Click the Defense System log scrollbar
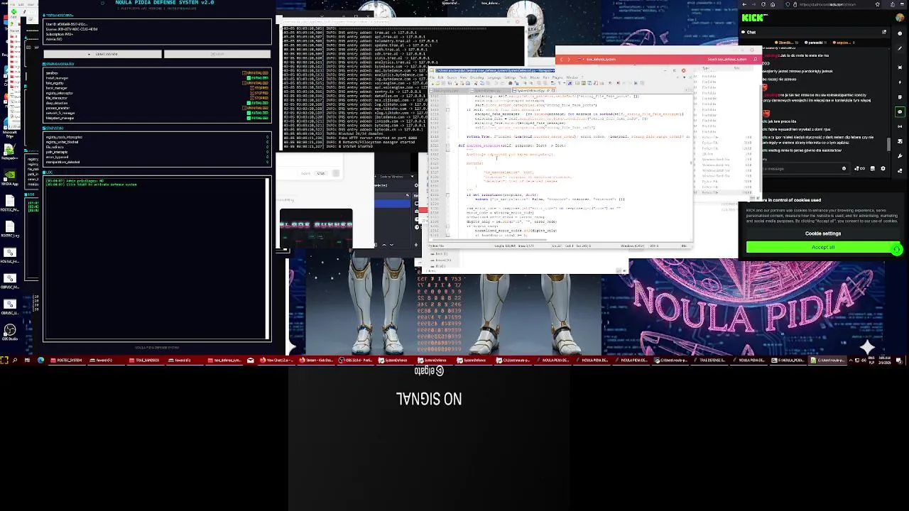Image resolution: width=909 pixels, height=511 pixels. tap(268, 257)
